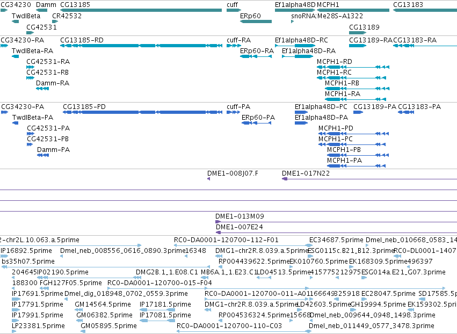
Task: Click protein CG13189-PA
Action: (x=375, y=107)
